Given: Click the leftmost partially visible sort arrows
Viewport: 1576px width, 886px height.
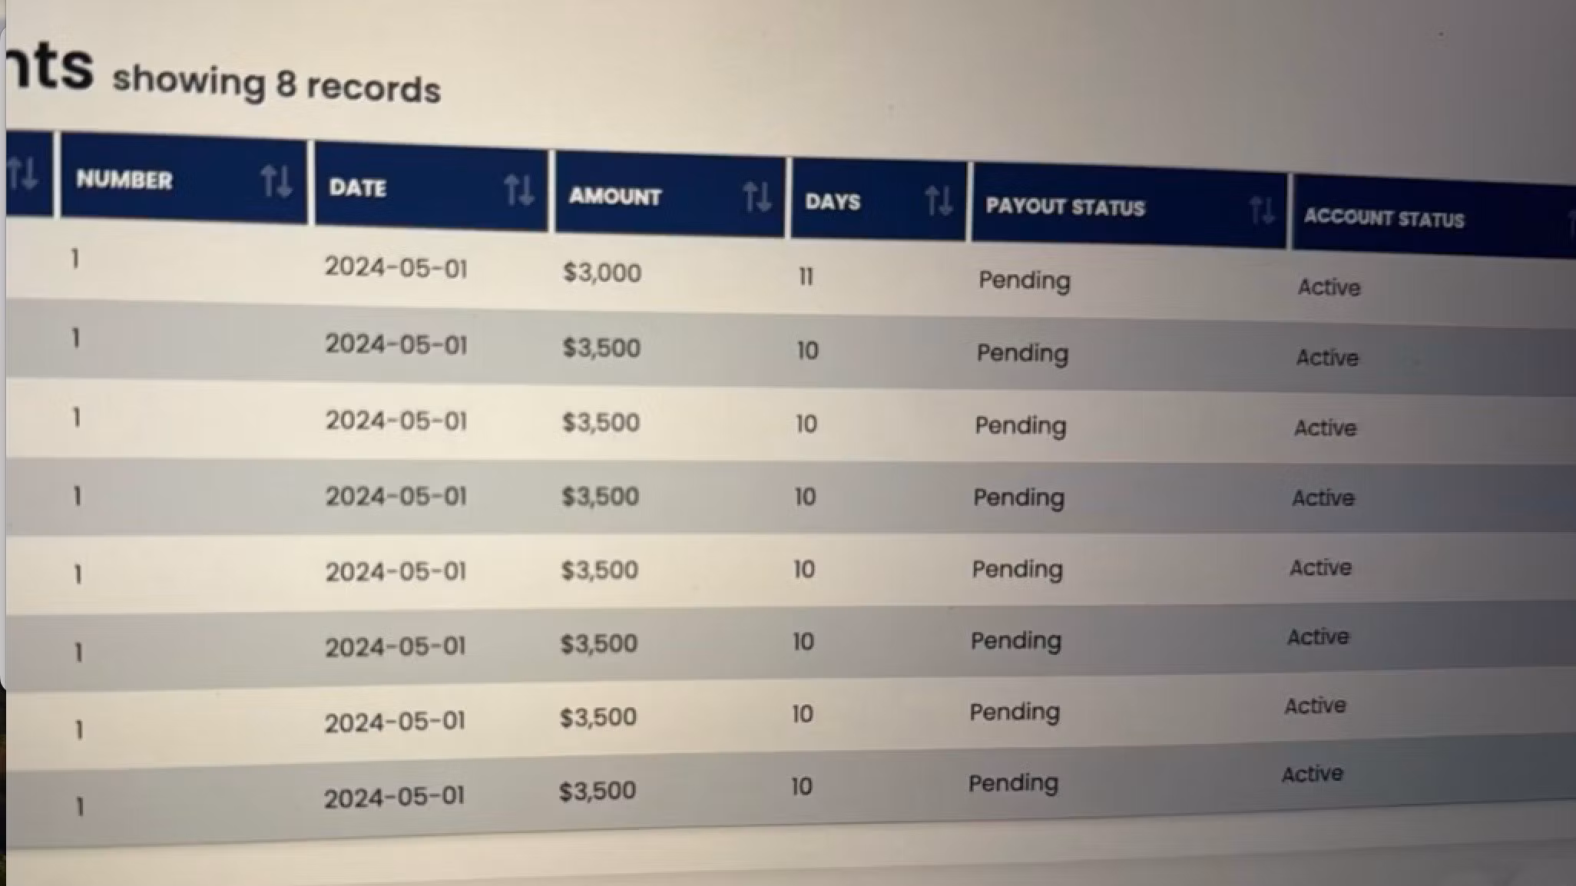Looking at the screenshot, I should 22,174.
